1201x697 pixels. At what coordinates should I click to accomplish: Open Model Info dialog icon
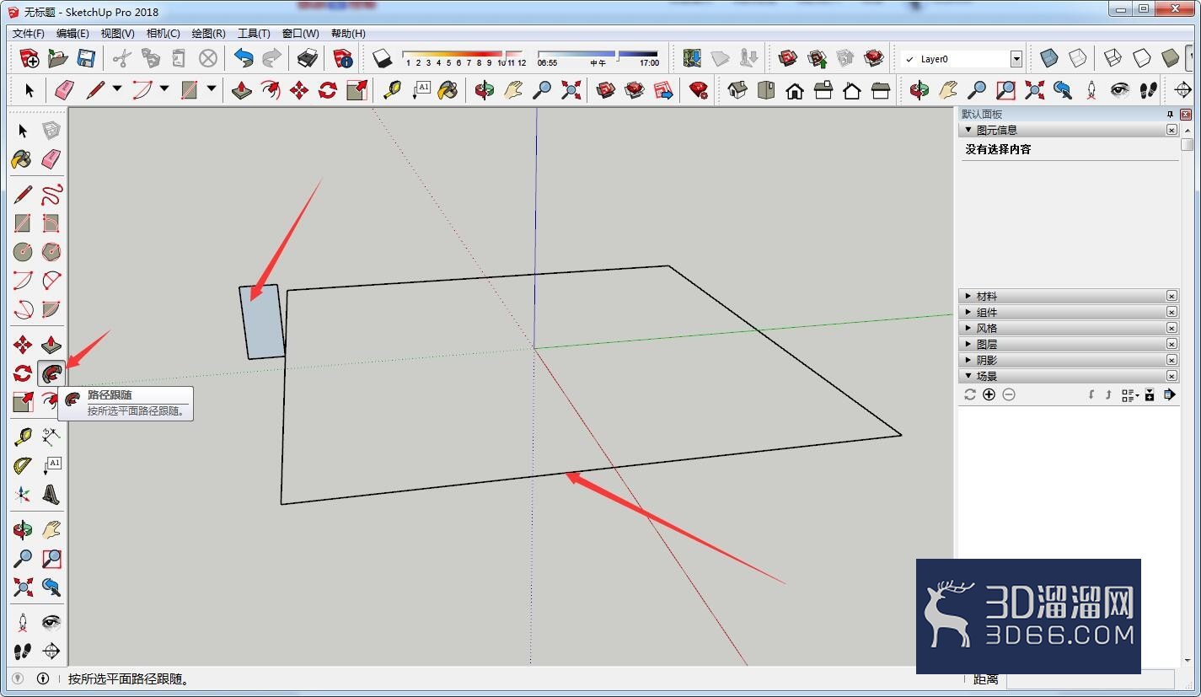pyautogui.click(x=343, y=58)
